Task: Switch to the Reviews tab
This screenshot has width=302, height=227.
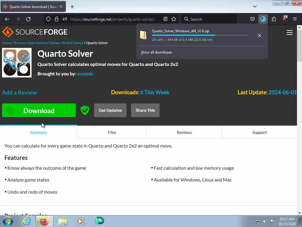Action: tap(184, 132)
